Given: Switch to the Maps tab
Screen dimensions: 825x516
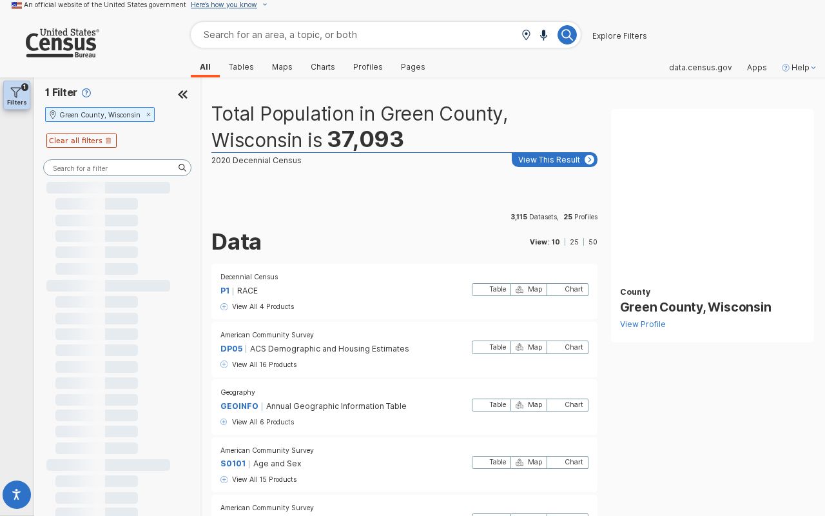Looking at the screenshot, I should click(x=282, y=67).
